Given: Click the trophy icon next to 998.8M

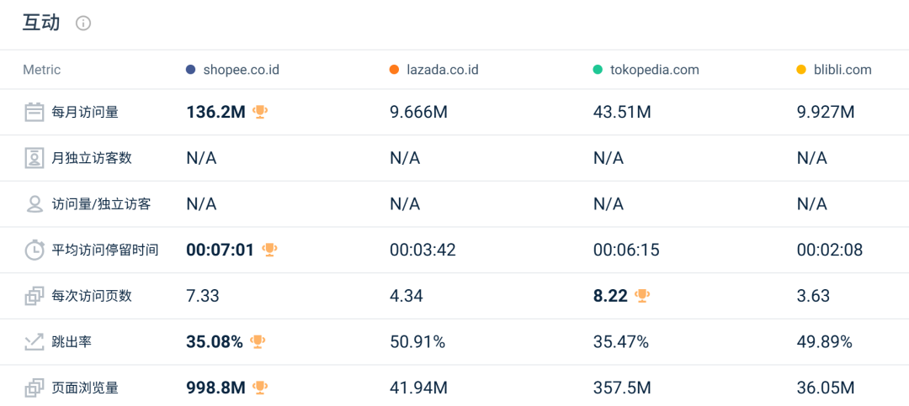Looking at the screenshot, I should pyautogui.click(x=260, y=388).
